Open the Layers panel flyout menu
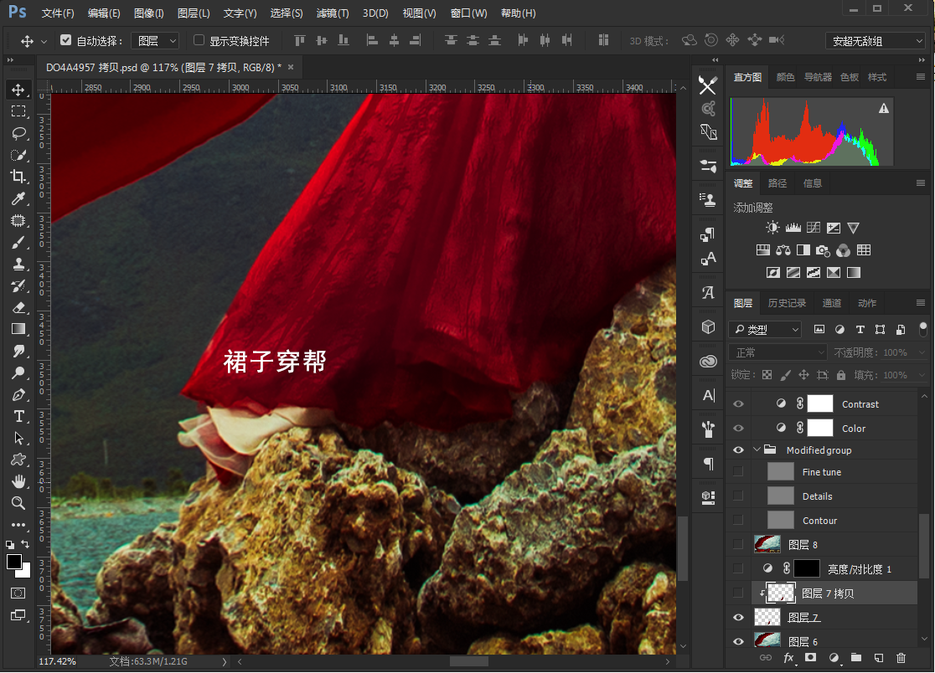 [x=921, y=303]
